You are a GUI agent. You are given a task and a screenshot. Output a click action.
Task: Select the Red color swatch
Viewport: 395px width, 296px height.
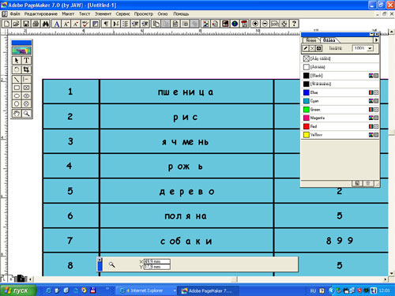340,126
